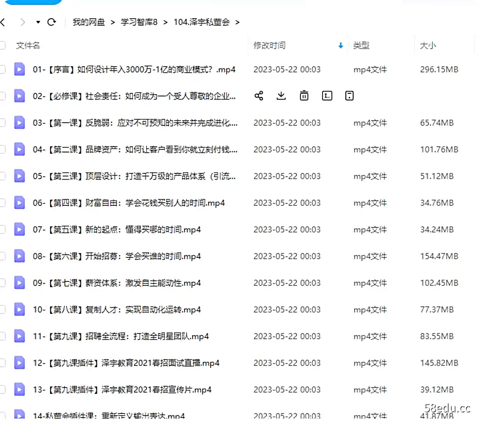This screenshot has width=479, height=421.
Task: Refresh the current folder view
Action: [52, 22]
